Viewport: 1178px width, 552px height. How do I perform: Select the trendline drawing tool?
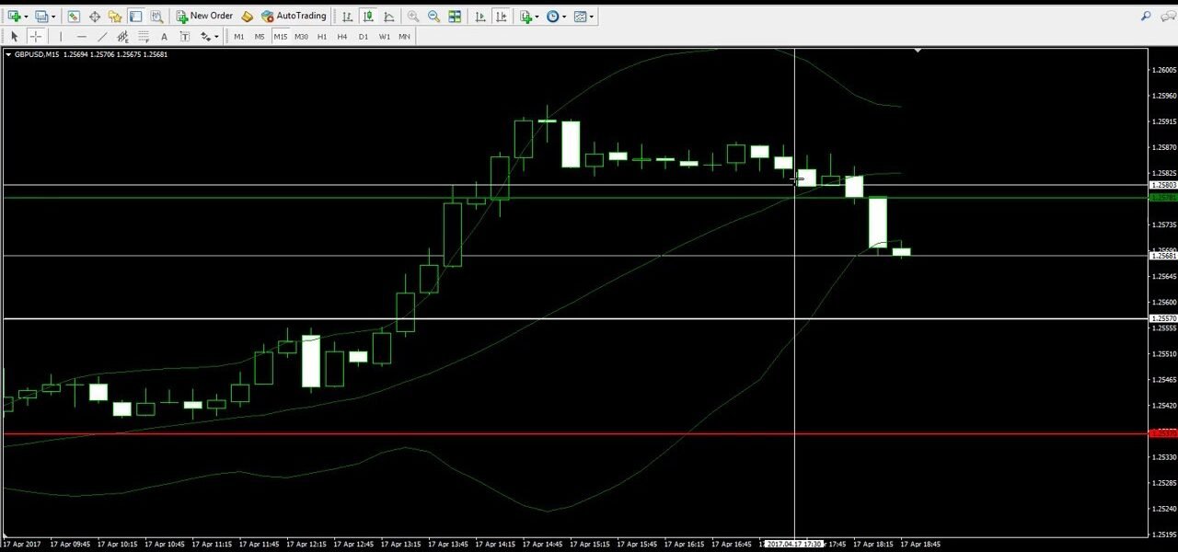102,37
